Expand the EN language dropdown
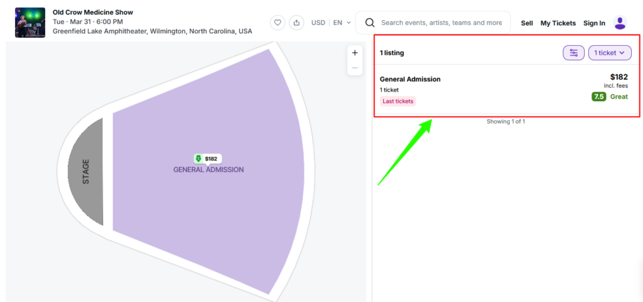The height and width of the screenshot is (302, 643). point(342,23)
